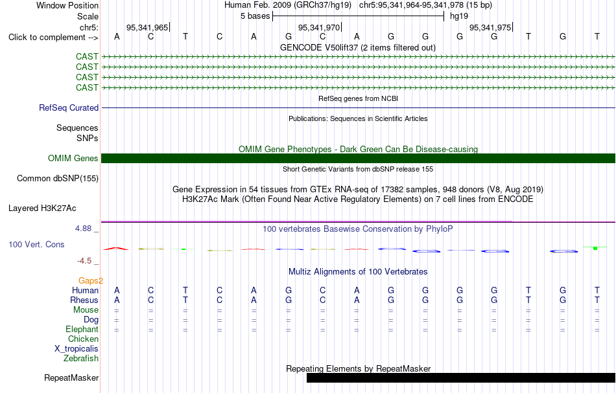Image resolution: width=616 pixels, height=393 pixels.
Task: Click the chr5: ruler label
Action: click(89, 27)
